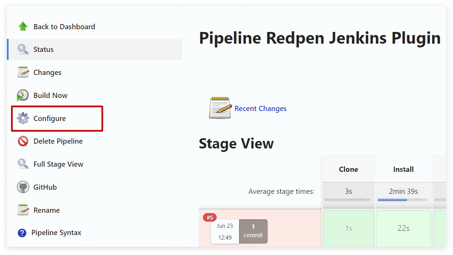The width and height of the screenshot is (453, 255).
Task: Start a build with Build Now
Action: coord(50,95)
